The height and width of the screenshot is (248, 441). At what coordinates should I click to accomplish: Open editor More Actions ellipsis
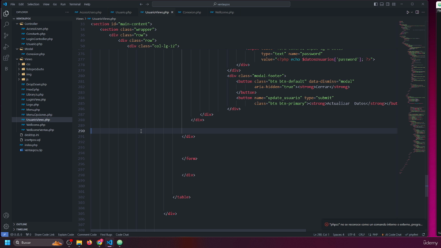[x=423, y=12]
